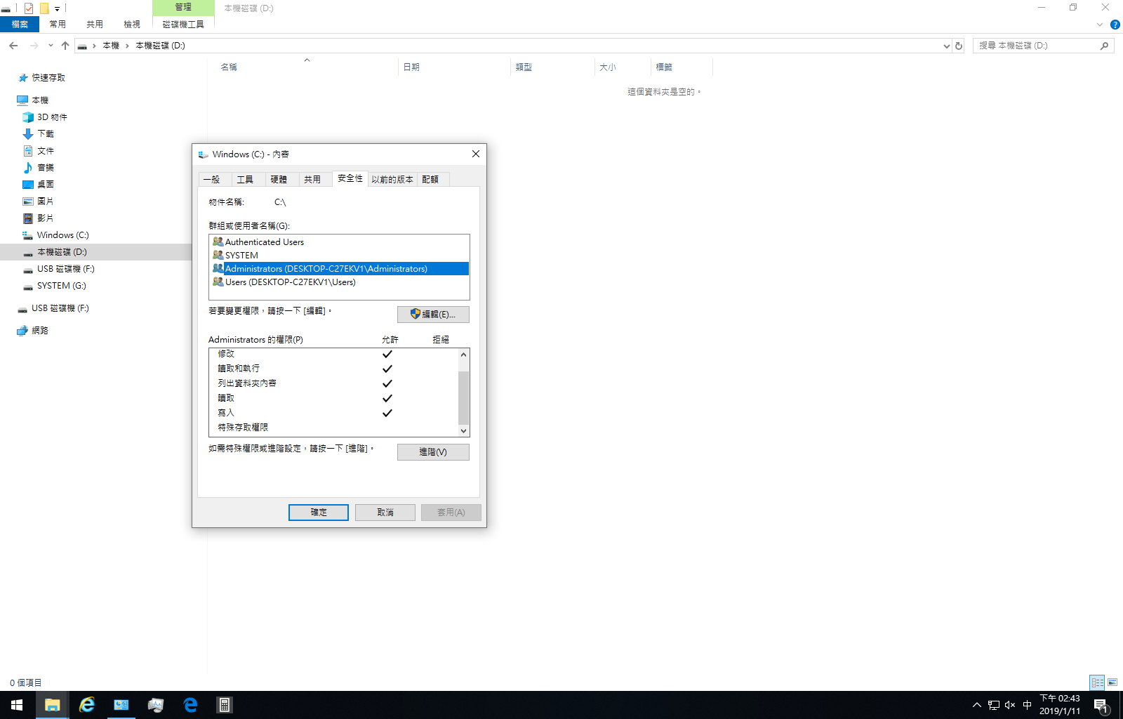
Task: Click the 修改 permission row
Action: [333, 354]
